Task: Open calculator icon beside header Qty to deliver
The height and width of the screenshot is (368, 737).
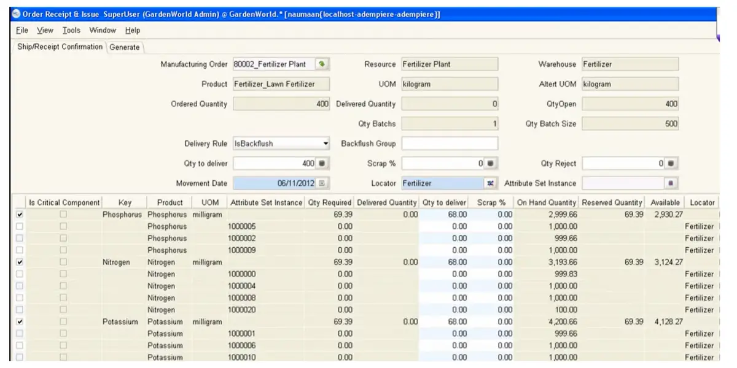Action: [322, 164]
